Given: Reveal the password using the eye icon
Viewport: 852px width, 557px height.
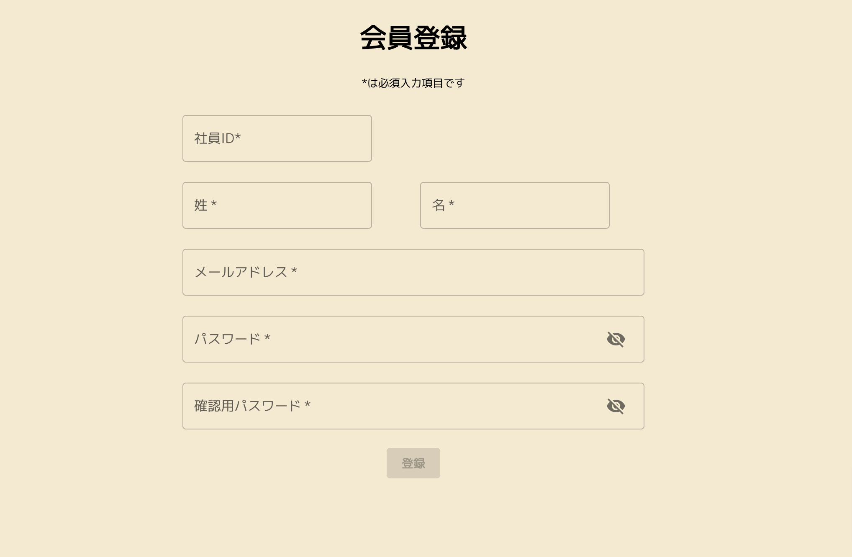Looking at the screenshot, I should tap(617, 339).
